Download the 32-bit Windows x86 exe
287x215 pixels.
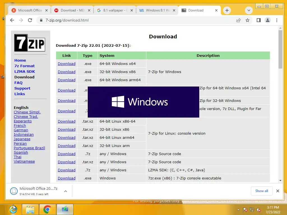67,72
